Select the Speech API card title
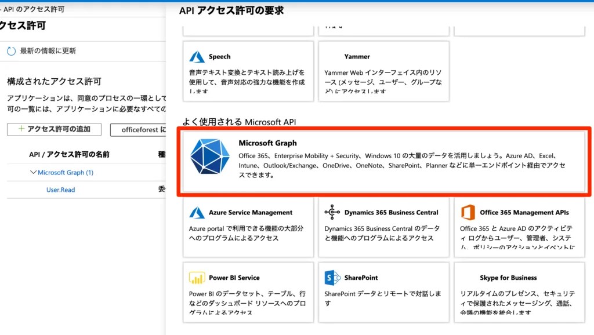Image resolution: width=594 pixels, height=335 pixels. pyautogui.click(x=219, y=56)
